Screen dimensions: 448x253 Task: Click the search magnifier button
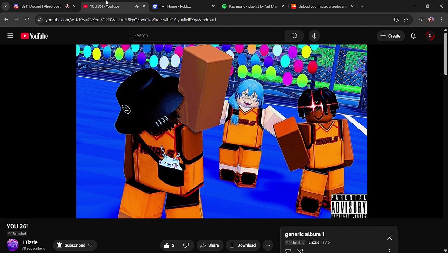pyautogui.click(x=294, y=35)
